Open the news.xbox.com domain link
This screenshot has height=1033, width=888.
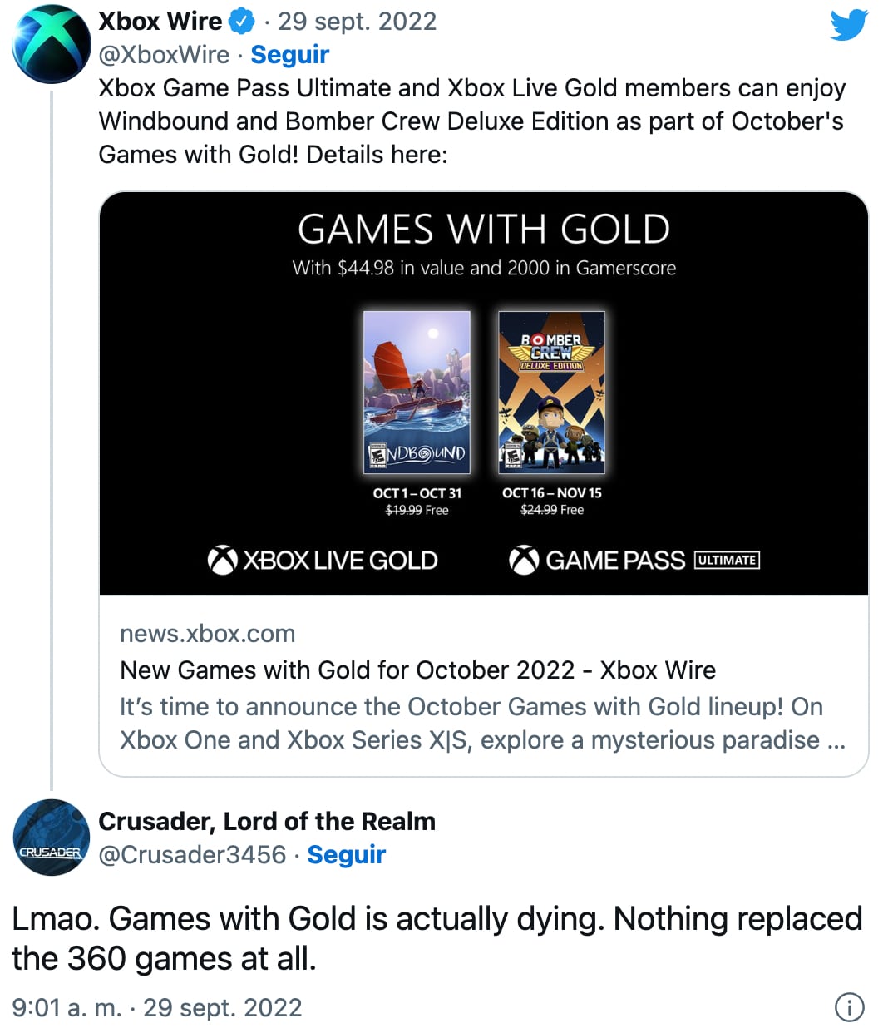(x=207, y=634)
